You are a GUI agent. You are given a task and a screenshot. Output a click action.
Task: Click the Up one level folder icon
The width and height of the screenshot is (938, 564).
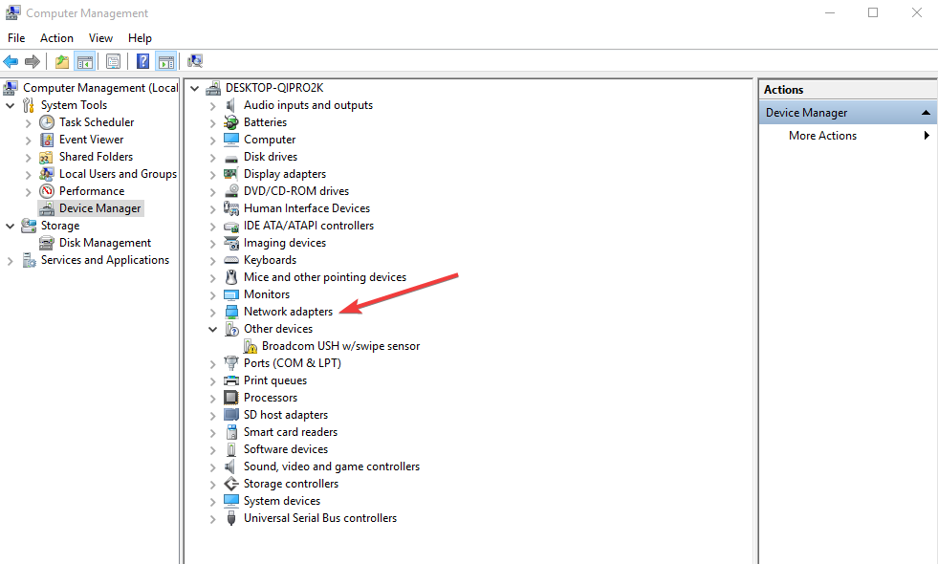click(62, 62)
